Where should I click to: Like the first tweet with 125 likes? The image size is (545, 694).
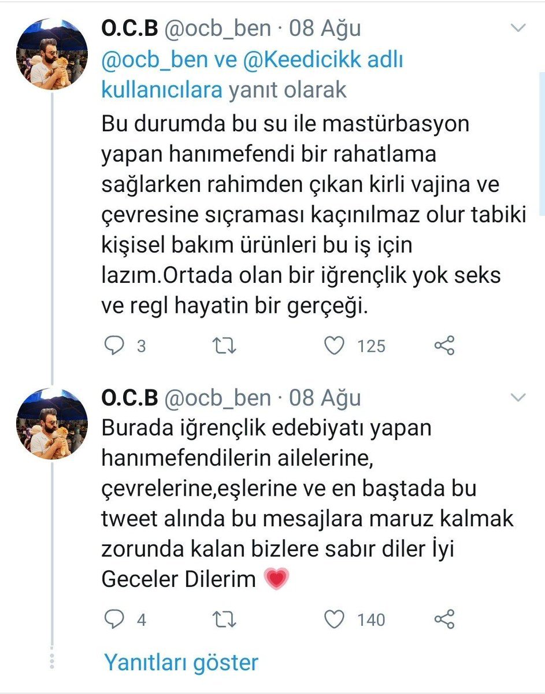[x=333, y=345]
